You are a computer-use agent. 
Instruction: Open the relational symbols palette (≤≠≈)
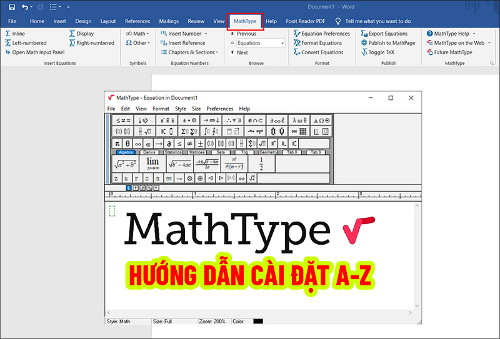pyautogui.click(x=123, y=120)
